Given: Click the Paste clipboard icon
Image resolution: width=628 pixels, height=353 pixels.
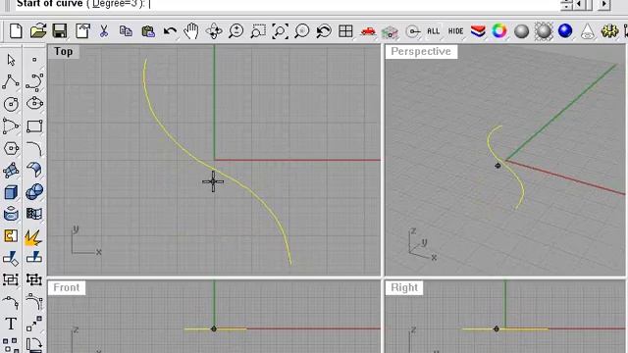Looking at the screenshot, I should click(x=148, y=31).
